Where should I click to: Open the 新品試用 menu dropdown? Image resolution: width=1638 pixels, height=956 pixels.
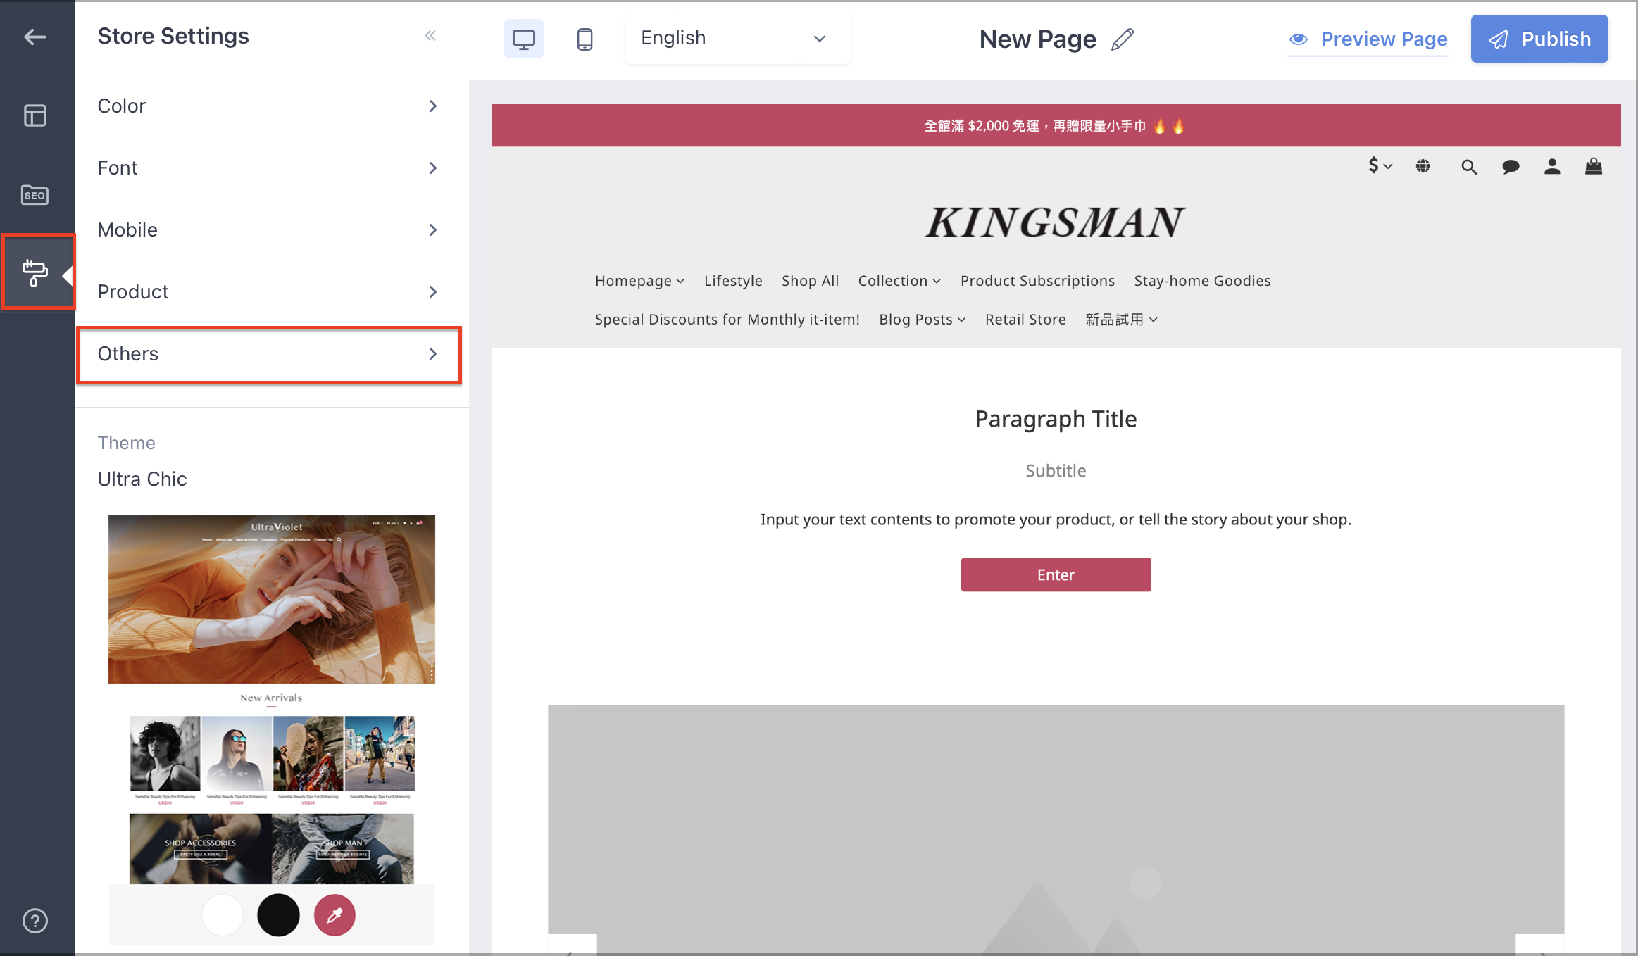1121,320
